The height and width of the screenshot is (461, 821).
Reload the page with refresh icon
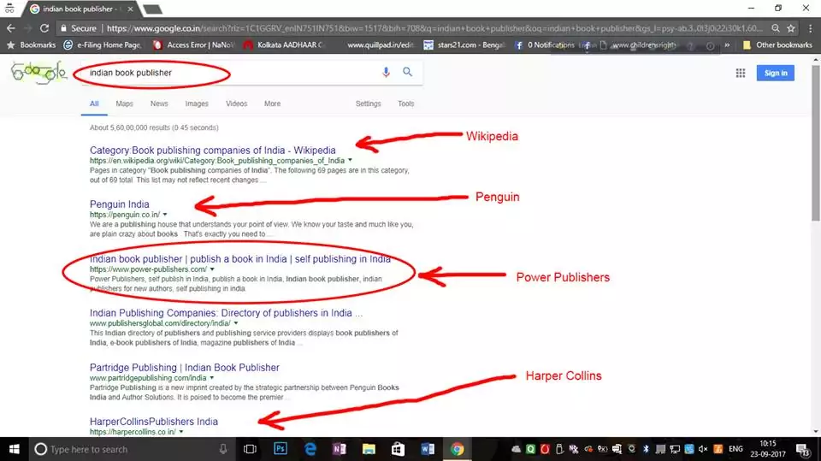point(44,28)
